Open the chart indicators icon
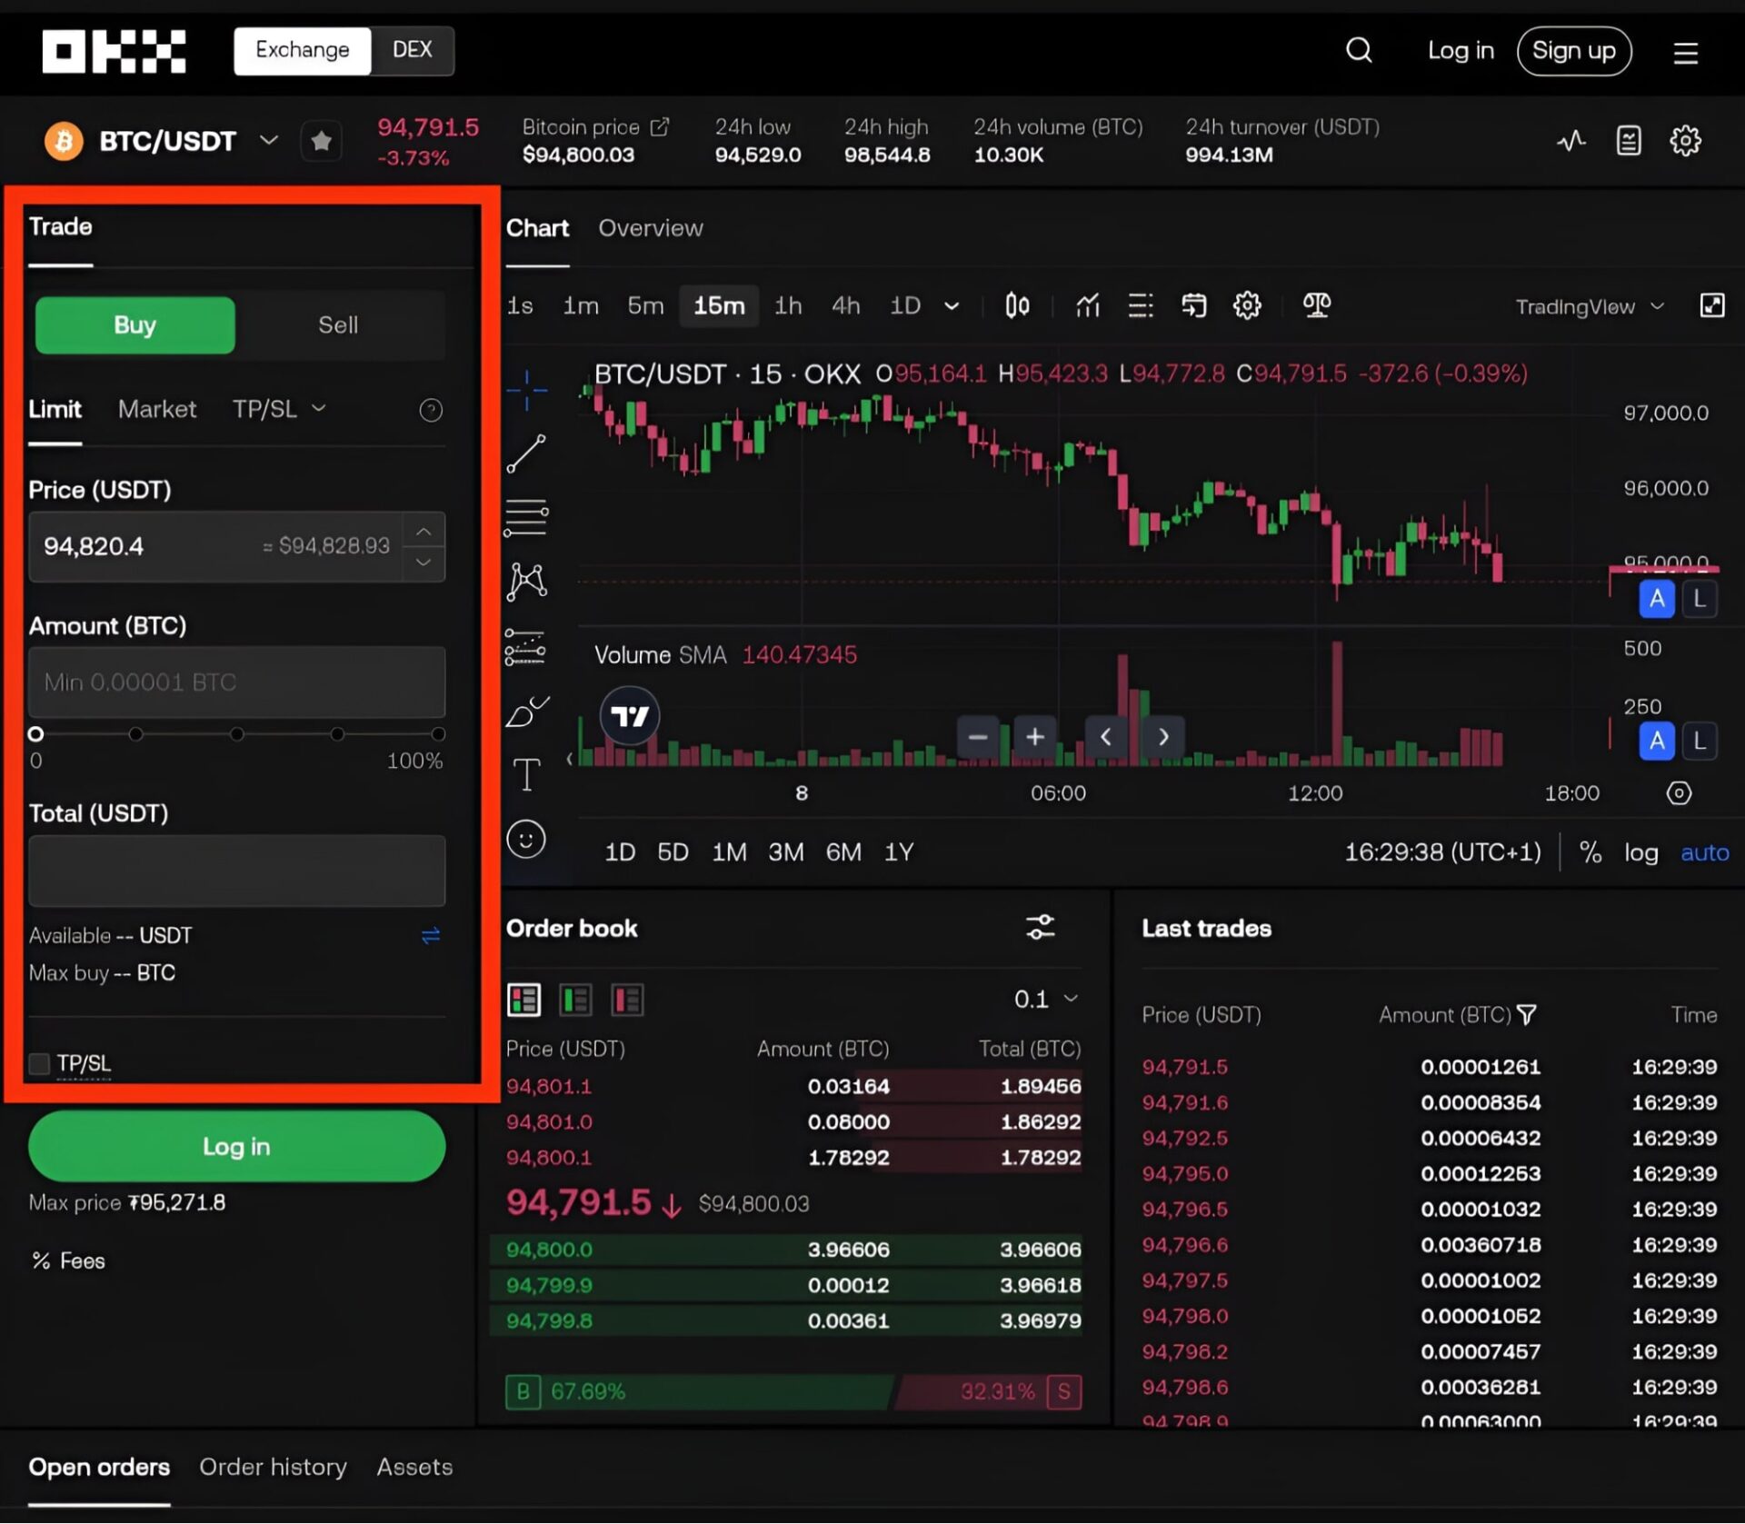This screenshot has height=1524, width=1745. 1087,305
